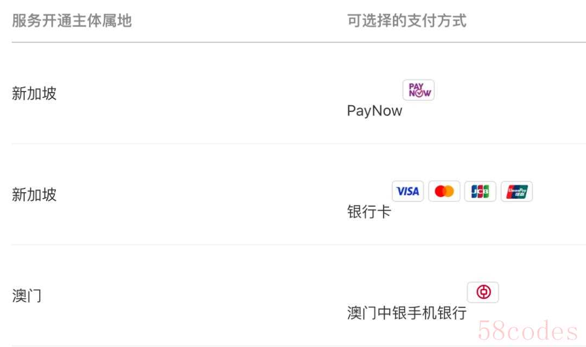
Task: Select the UnionPay card icon
Action: click(x=517, y=191)
